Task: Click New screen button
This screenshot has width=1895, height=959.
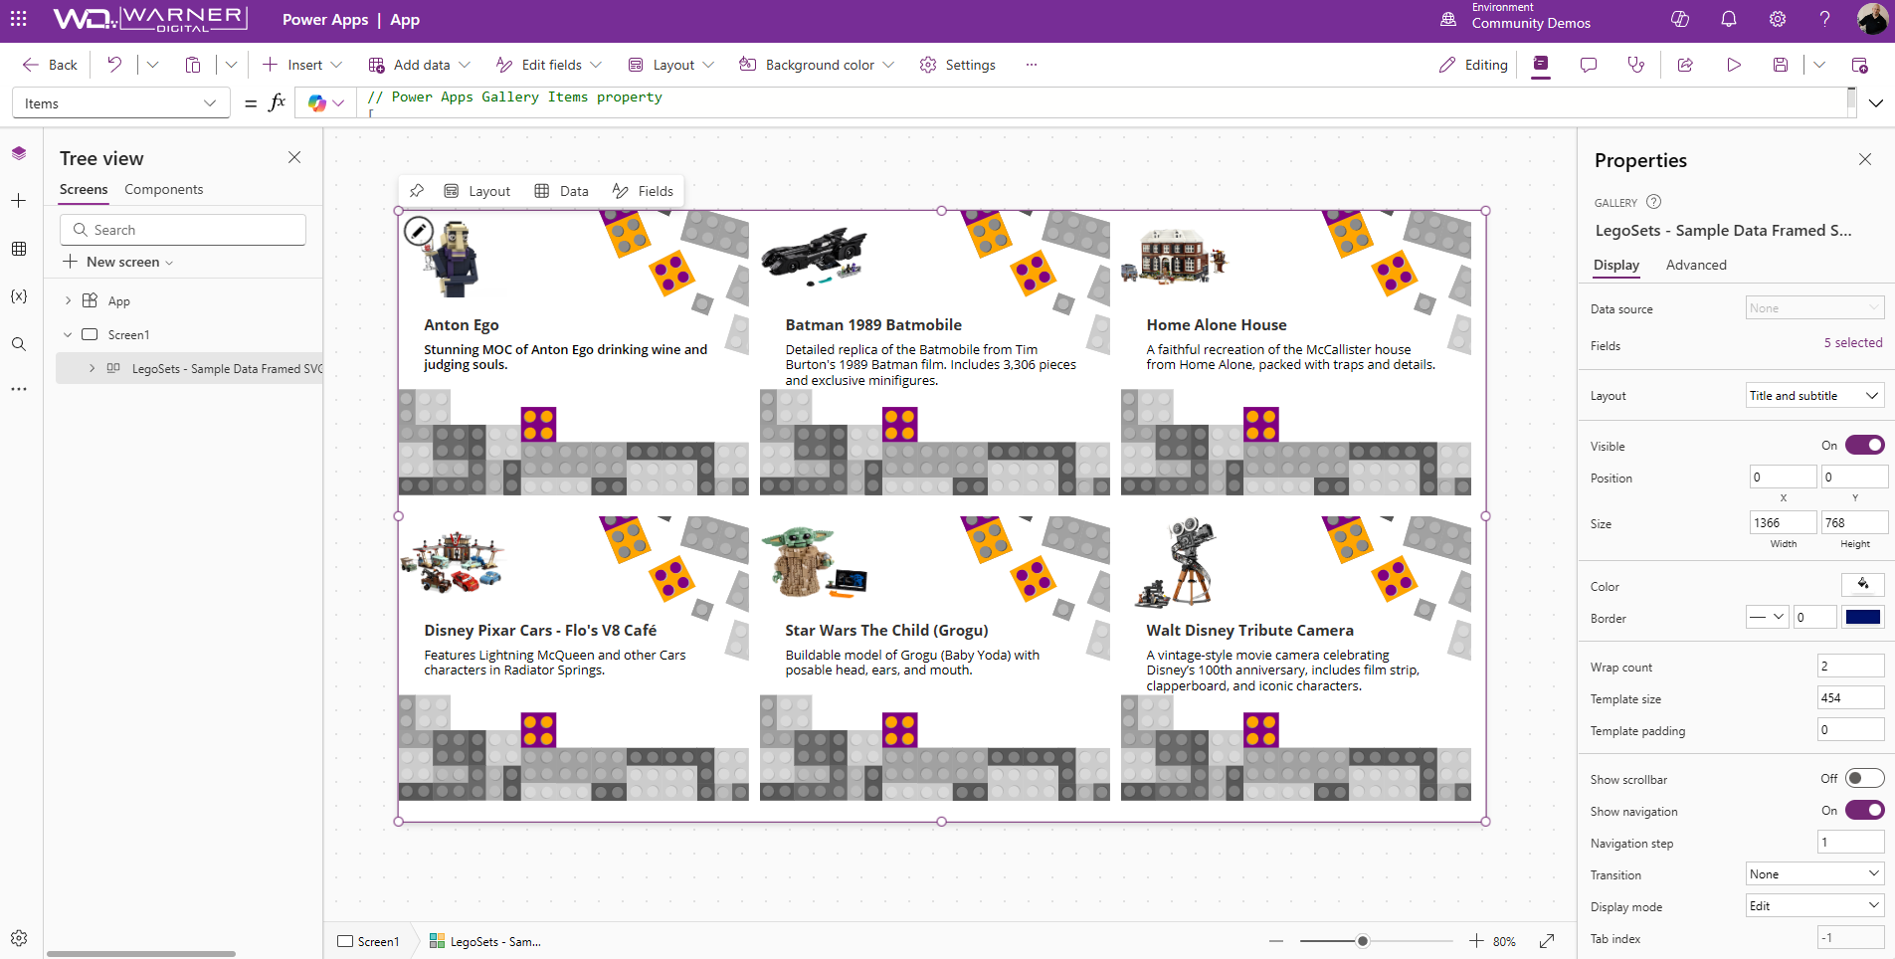Action: tap(118, 262)
